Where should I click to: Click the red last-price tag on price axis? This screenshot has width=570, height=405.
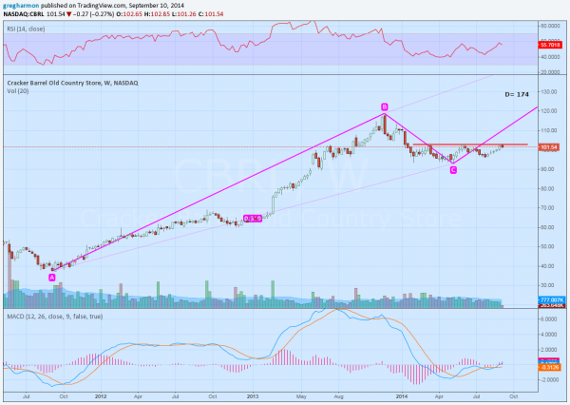pyautogui.click(x=549, y=147)
